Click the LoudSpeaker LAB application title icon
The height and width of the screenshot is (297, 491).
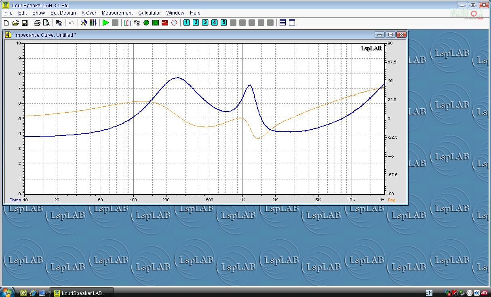(6, 5)
